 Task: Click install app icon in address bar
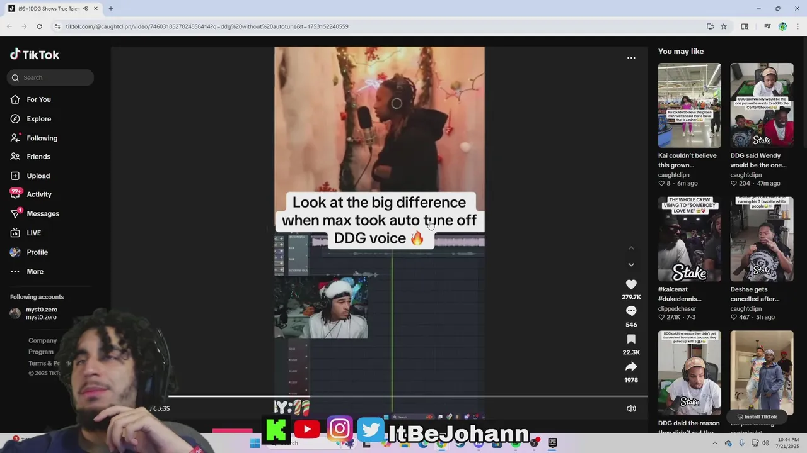710,26
